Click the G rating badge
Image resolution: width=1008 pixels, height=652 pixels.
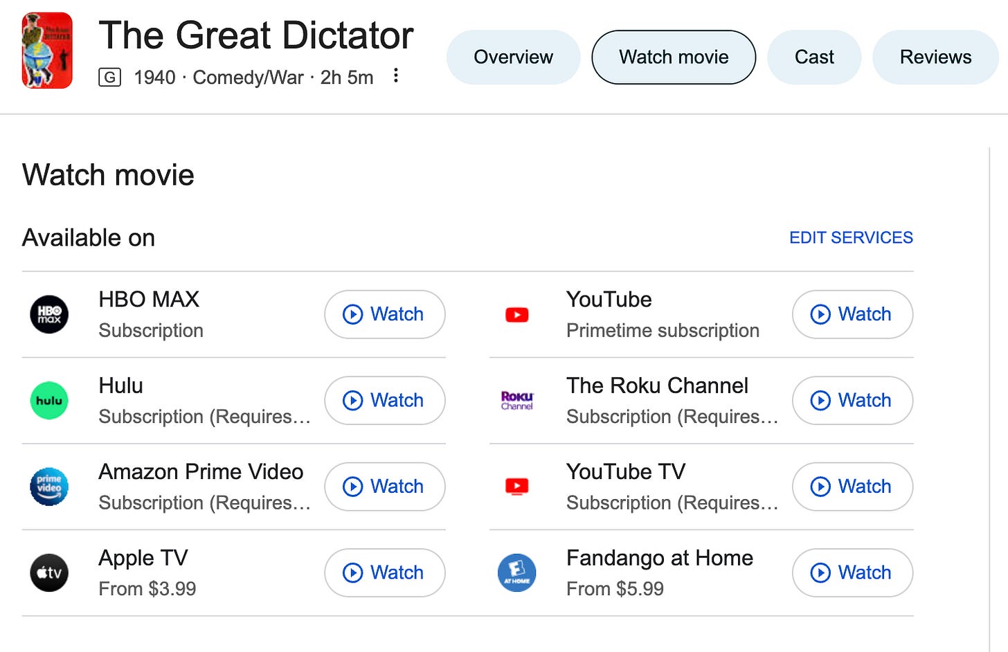(109, 77)
